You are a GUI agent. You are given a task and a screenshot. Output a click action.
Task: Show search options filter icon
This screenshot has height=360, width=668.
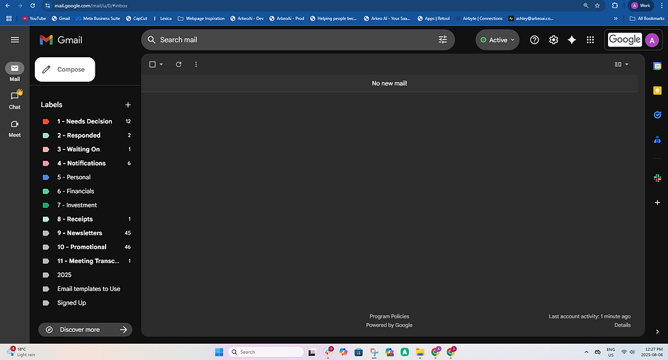click(x=442, y=40)
